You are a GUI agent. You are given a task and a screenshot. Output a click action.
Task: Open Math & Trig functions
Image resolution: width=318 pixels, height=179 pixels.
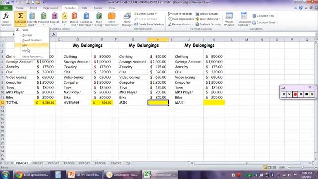99,19
